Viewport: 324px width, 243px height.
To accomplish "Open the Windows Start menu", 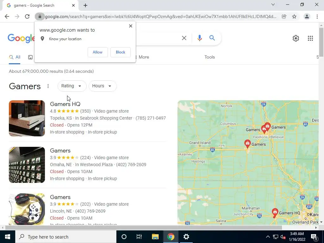I will coord(8,237).
